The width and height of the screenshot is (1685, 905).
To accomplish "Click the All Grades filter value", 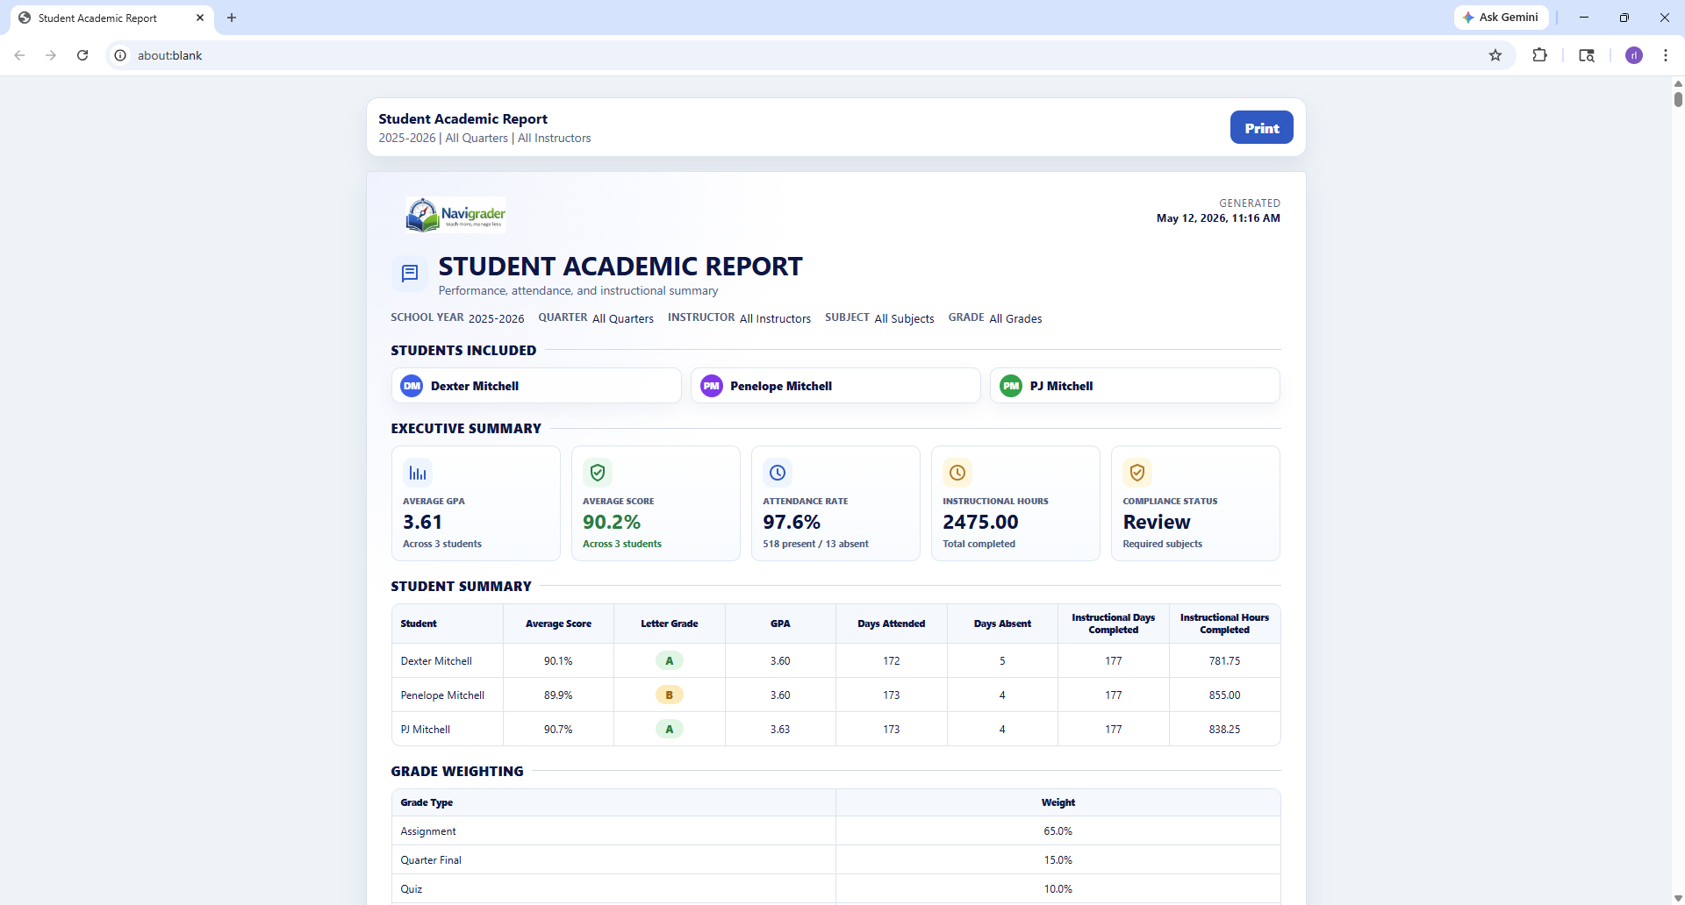I will click(x=1015, y=318).
